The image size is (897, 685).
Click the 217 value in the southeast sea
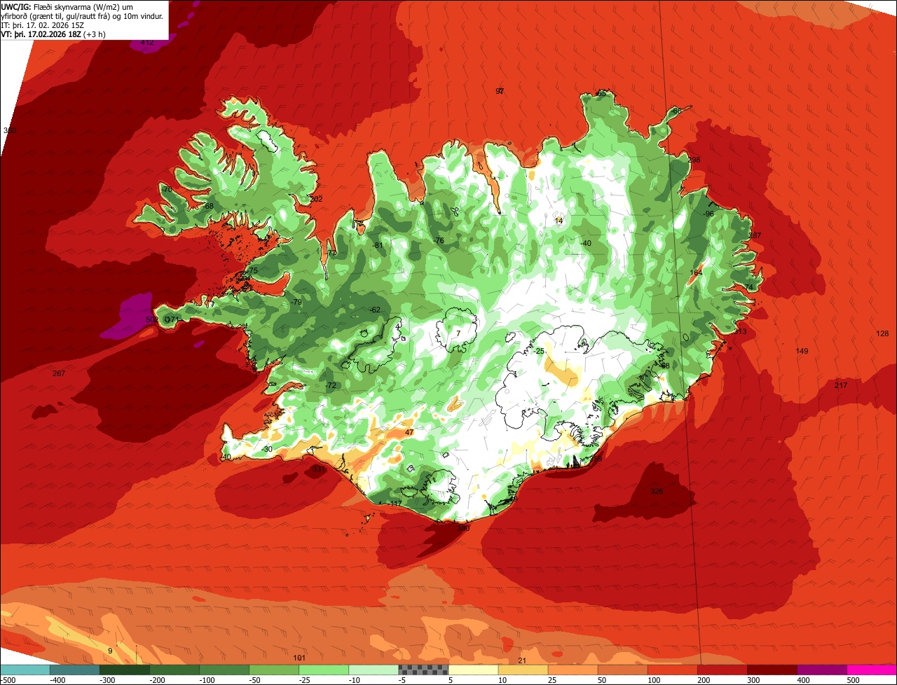tap(842, 386)
